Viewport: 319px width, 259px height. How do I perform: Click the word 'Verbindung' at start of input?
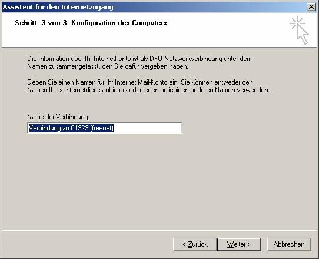45,128
